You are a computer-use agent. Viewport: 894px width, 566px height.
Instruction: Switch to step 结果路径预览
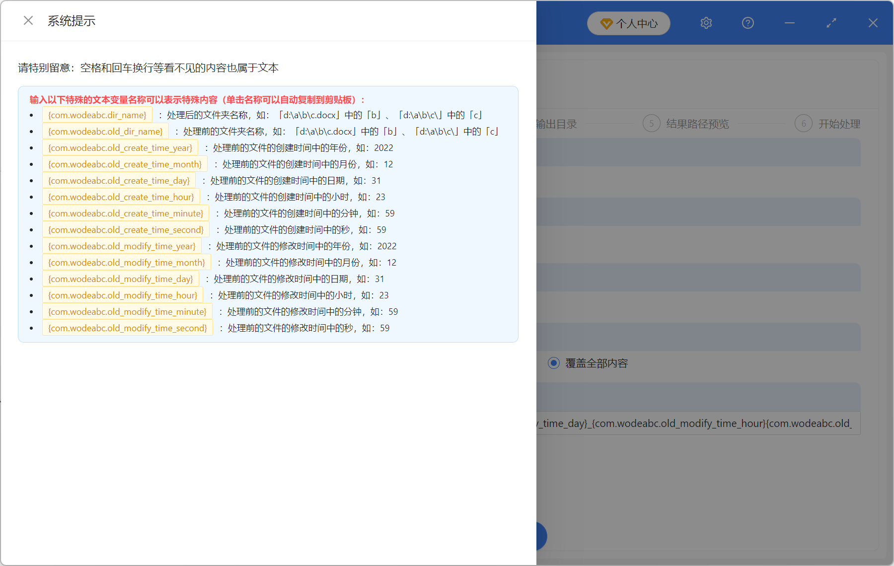click(697, 124)
